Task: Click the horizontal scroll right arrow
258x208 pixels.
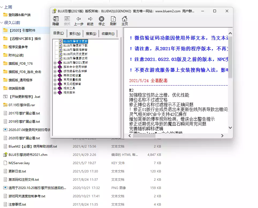Action: tap(222, 136)
